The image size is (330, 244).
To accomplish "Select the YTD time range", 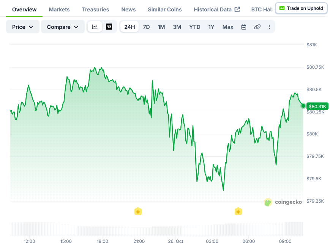I will 195,27.
